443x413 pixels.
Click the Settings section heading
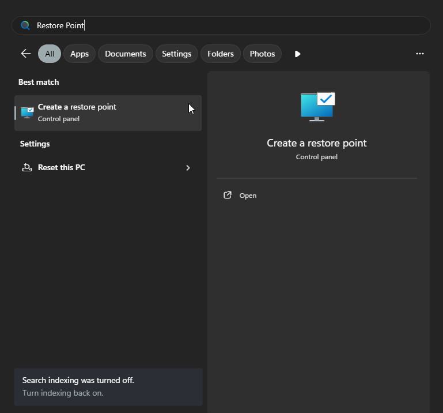coord(35,144)
